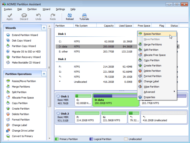The image size is (190, 143).
Task: Select Format Partition in context menu
Action: pyautogui.click(x=157, y=76)
